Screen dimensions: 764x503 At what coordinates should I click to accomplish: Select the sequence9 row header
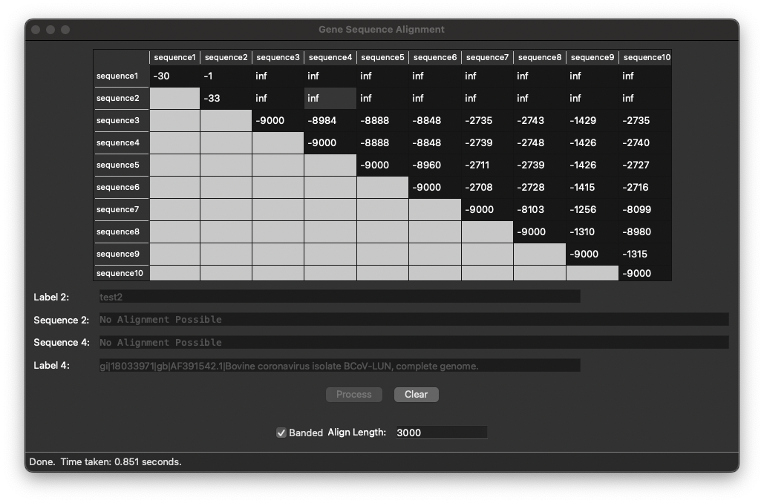(x=121, y=254)
